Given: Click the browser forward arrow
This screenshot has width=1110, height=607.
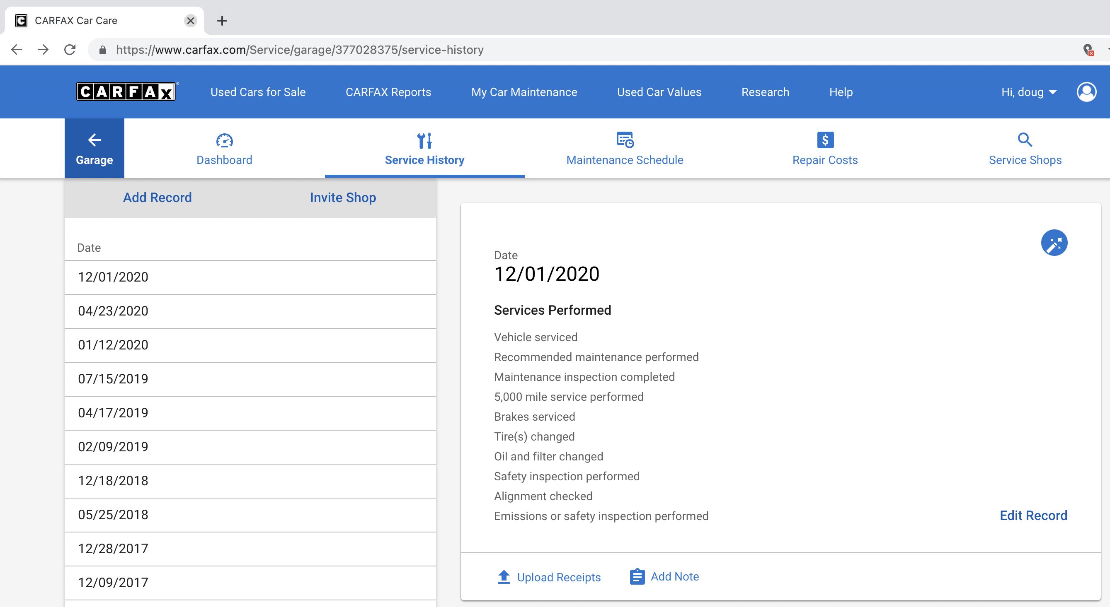Looking at the screenshot, I should tap(43, 50).
